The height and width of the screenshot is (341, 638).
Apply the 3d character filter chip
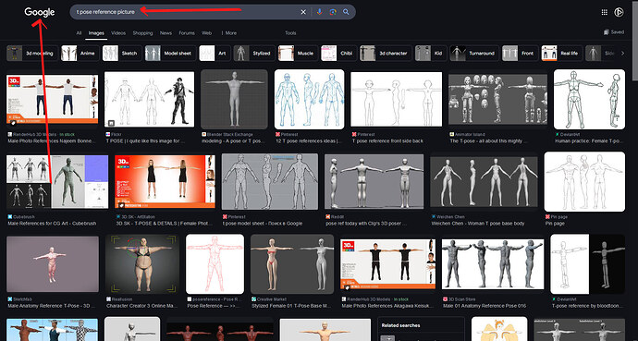(x=386, y=54)
